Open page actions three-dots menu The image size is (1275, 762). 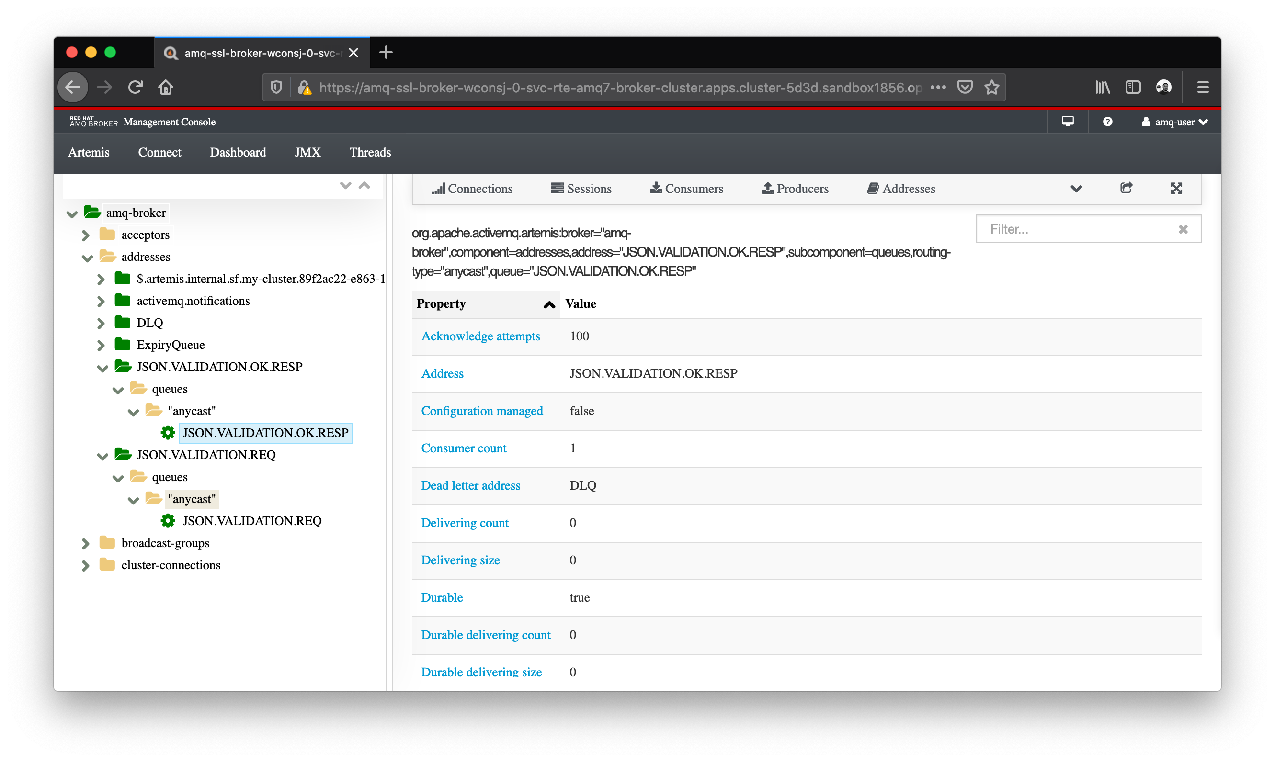coord(937,87)
